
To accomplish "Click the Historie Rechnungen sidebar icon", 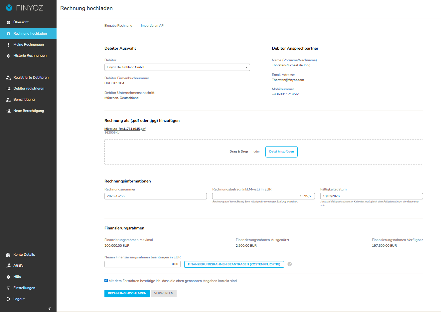I will (x=8, y=56).
